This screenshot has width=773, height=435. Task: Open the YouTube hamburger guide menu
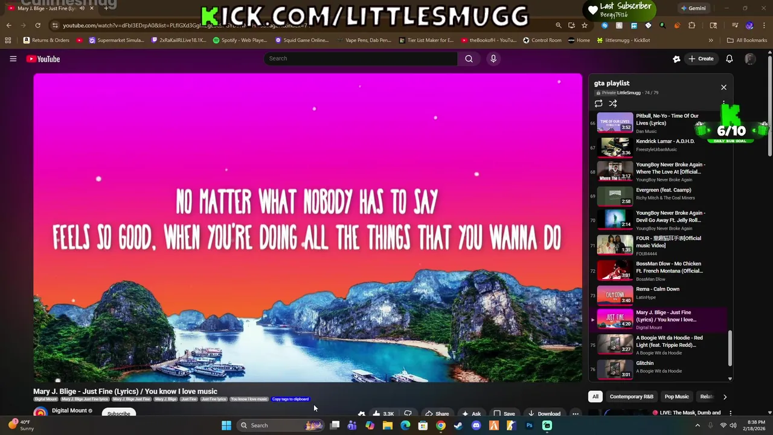(13, 59)
